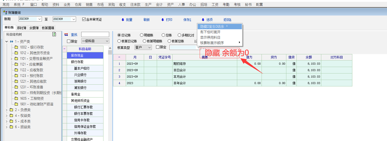
Task: Click the folder icon of 2 - 负债类
Action: 11,110
